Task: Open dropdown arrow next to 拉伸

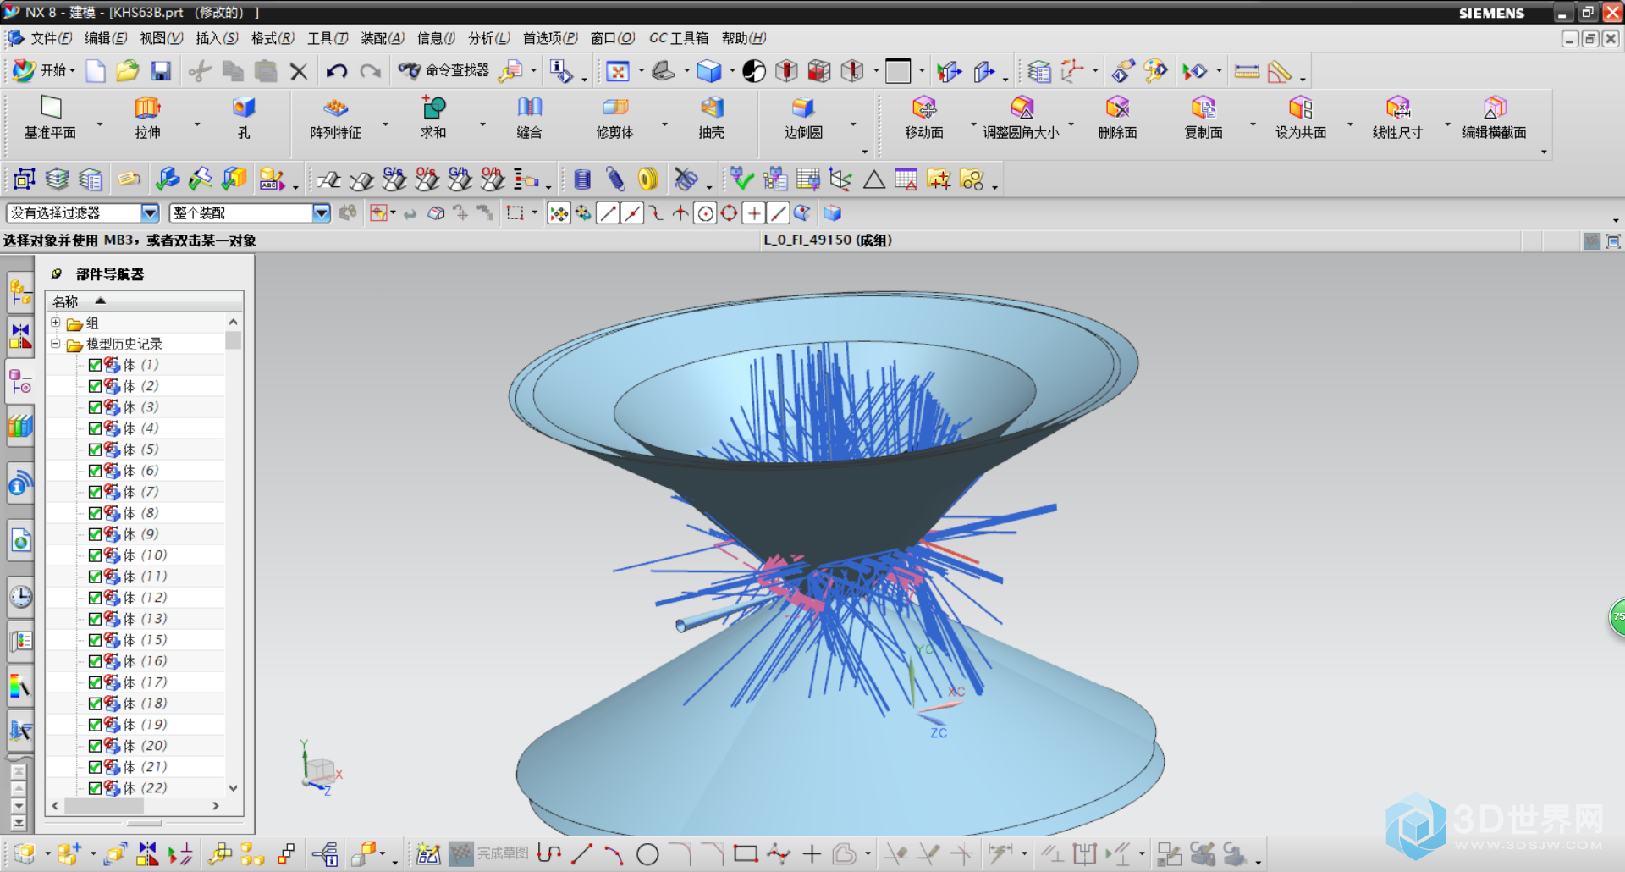Action: (x=197, y=124)
